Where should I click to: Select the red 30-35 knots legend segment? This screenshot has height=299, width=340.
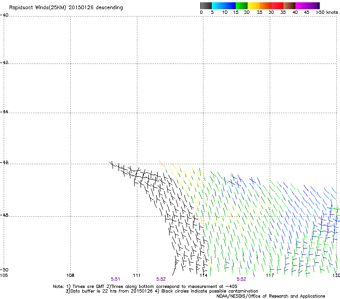278,6
